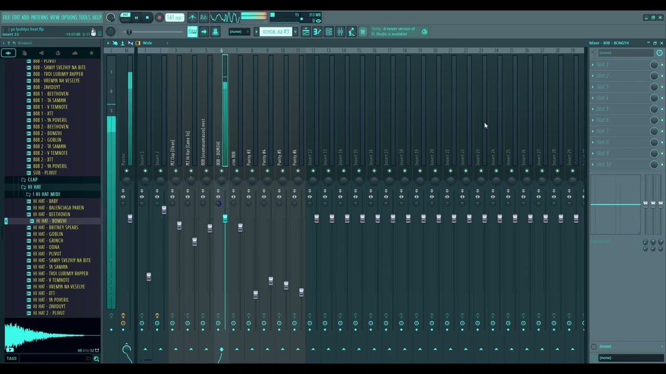This screenshot has height=374, width=666.
Task: Open the Slot 8 plugin menu arrow
Action: (x=593, y=142)
